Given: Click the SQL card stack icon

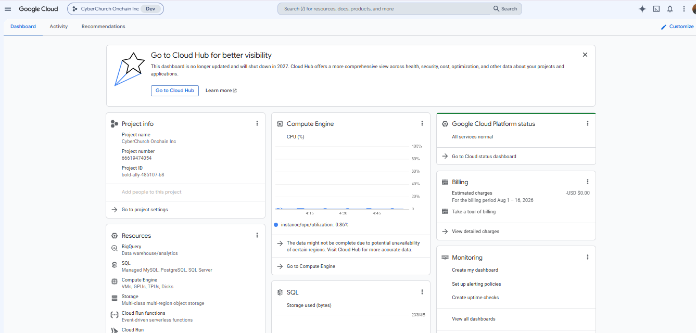Looking at the screenshot, I should tap(280, 292).
